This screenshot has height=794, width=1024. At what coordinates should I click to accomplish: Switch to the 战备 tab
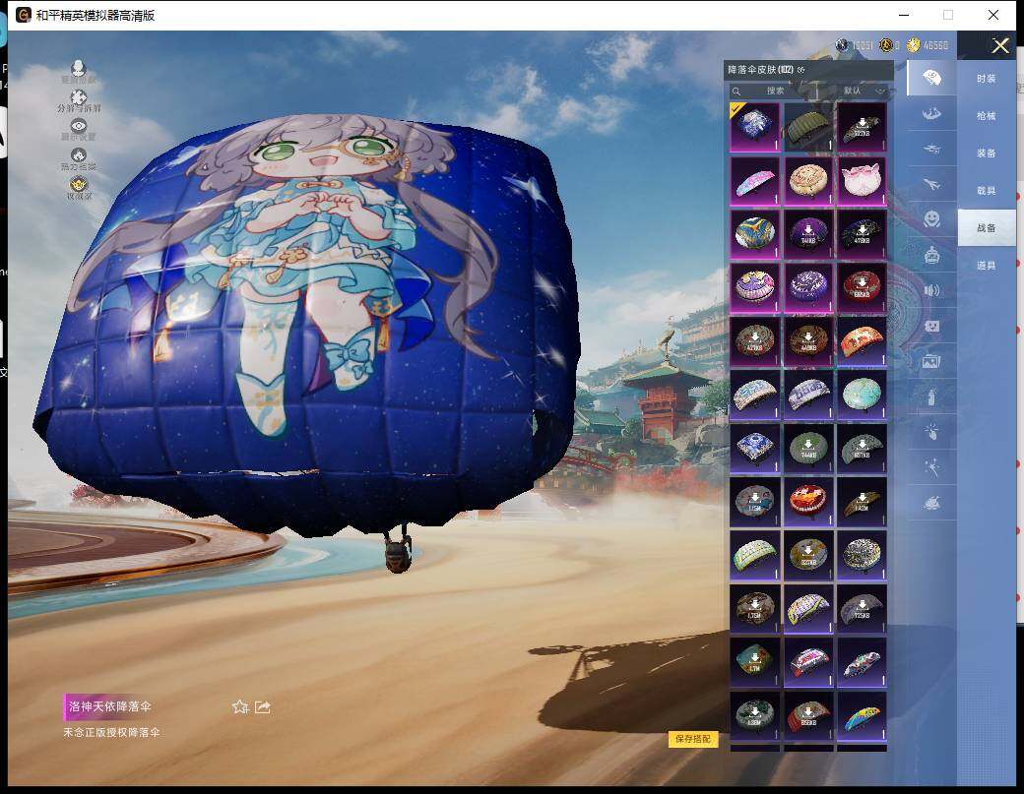[987, 227]
